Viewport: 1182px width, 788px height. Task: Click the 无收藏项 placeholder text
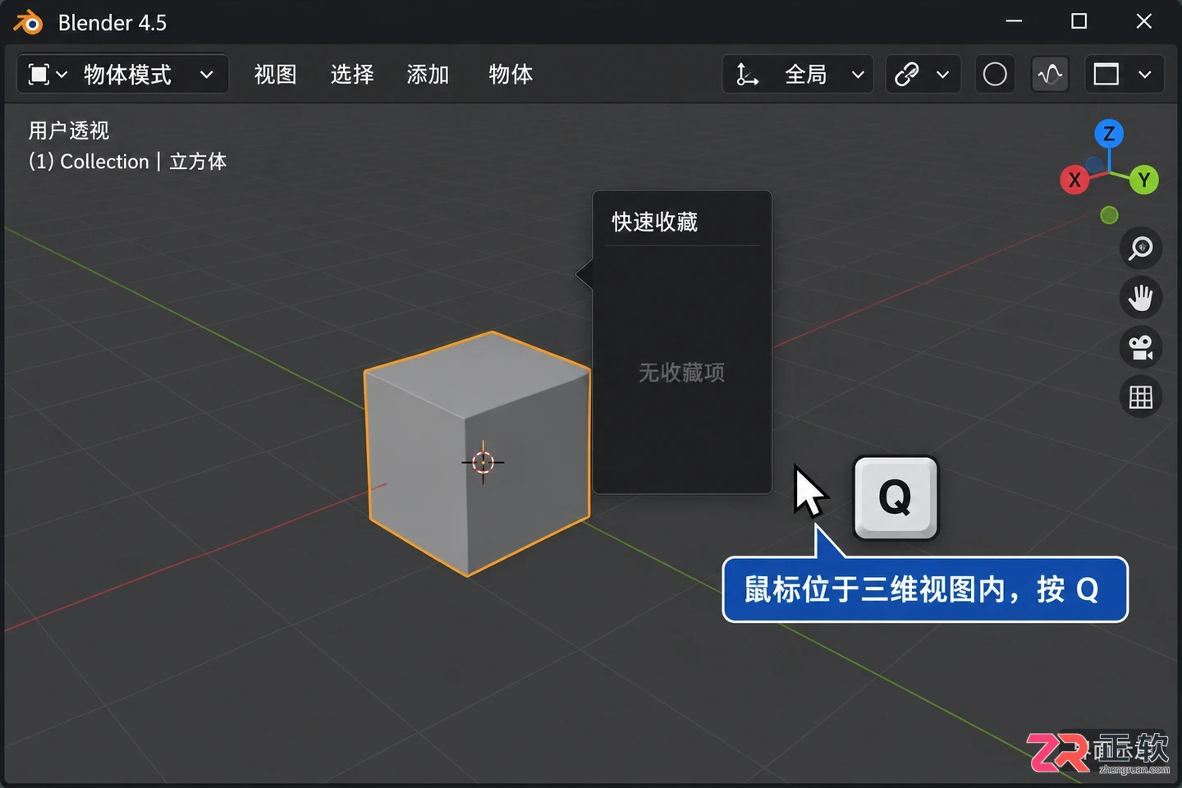[x=681, y=373]
